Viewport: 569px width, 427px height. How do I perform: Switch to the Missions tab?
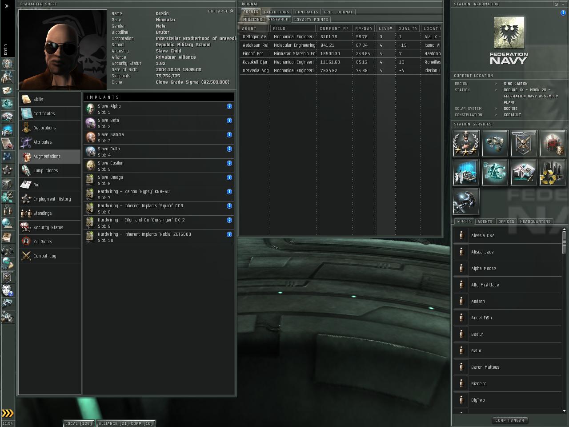click(x=252, y=20)
